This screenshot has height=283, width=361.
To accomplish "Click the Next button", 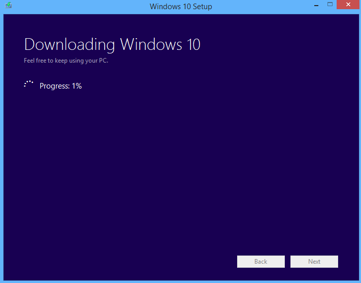I will pyautogui.click(x=314, y=262).
